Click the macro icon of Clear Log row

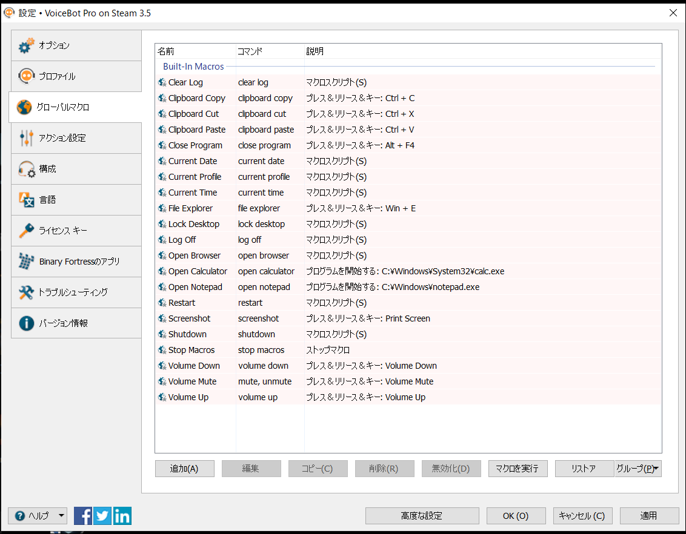pyautogui.click(x=162, y=82)
